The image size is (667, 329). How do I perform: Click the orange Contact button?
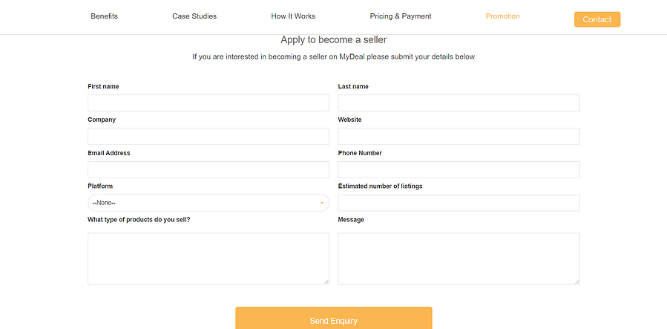[597, 19]
